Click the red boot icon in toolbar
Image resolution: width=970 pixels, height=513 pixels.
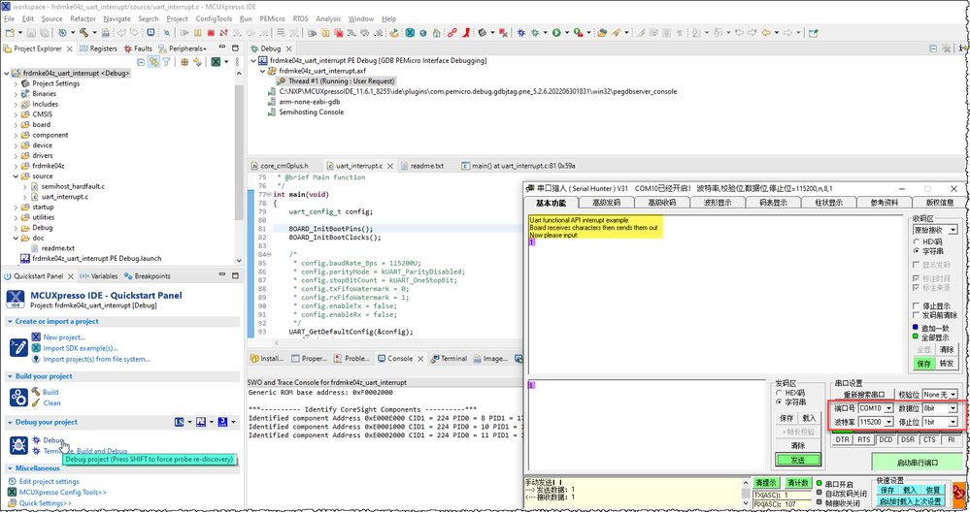(x=466, y=32)
